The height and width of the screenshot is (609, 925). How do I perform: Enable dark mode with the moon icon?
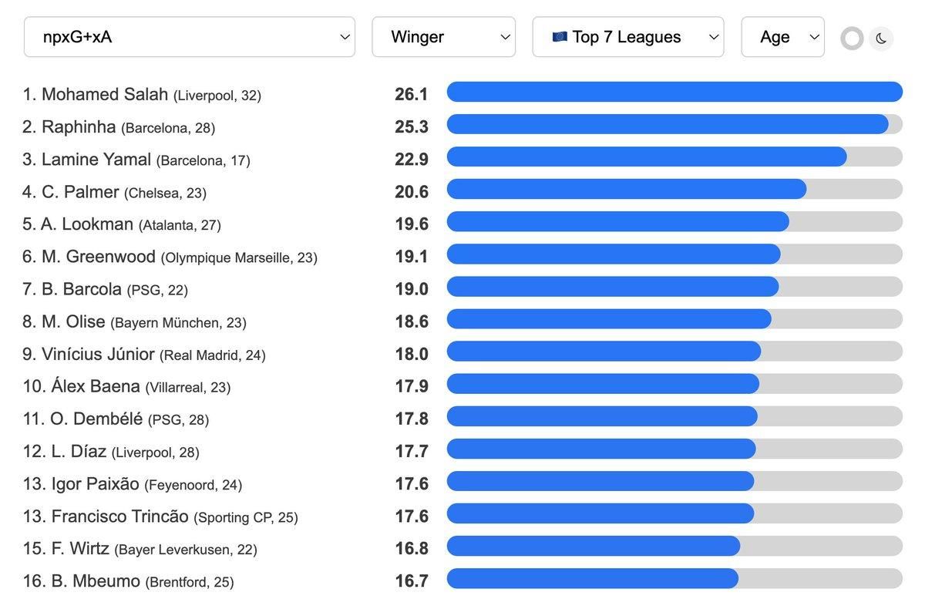(880, 38)
